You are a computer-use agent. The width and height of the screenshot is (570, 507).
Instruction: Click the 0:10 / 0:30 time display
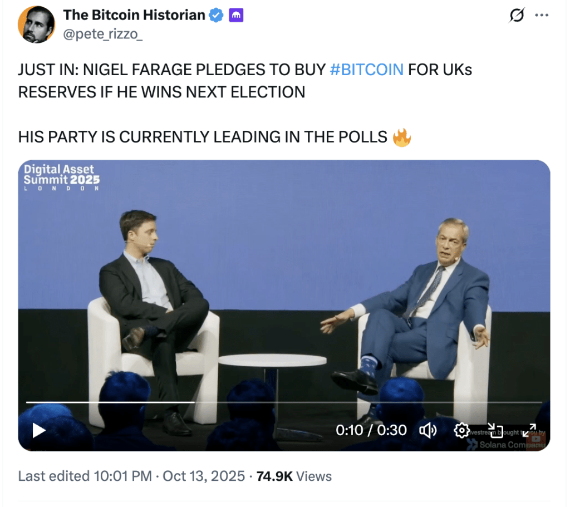(371, 430)
